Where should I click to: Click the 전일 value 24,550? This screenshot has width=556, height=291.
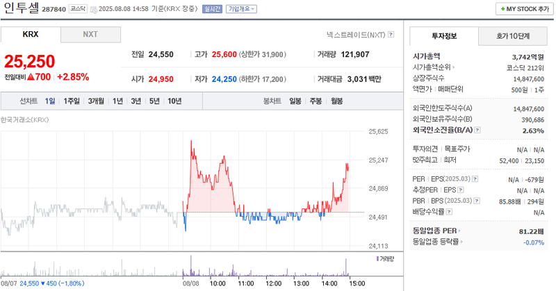161,55
